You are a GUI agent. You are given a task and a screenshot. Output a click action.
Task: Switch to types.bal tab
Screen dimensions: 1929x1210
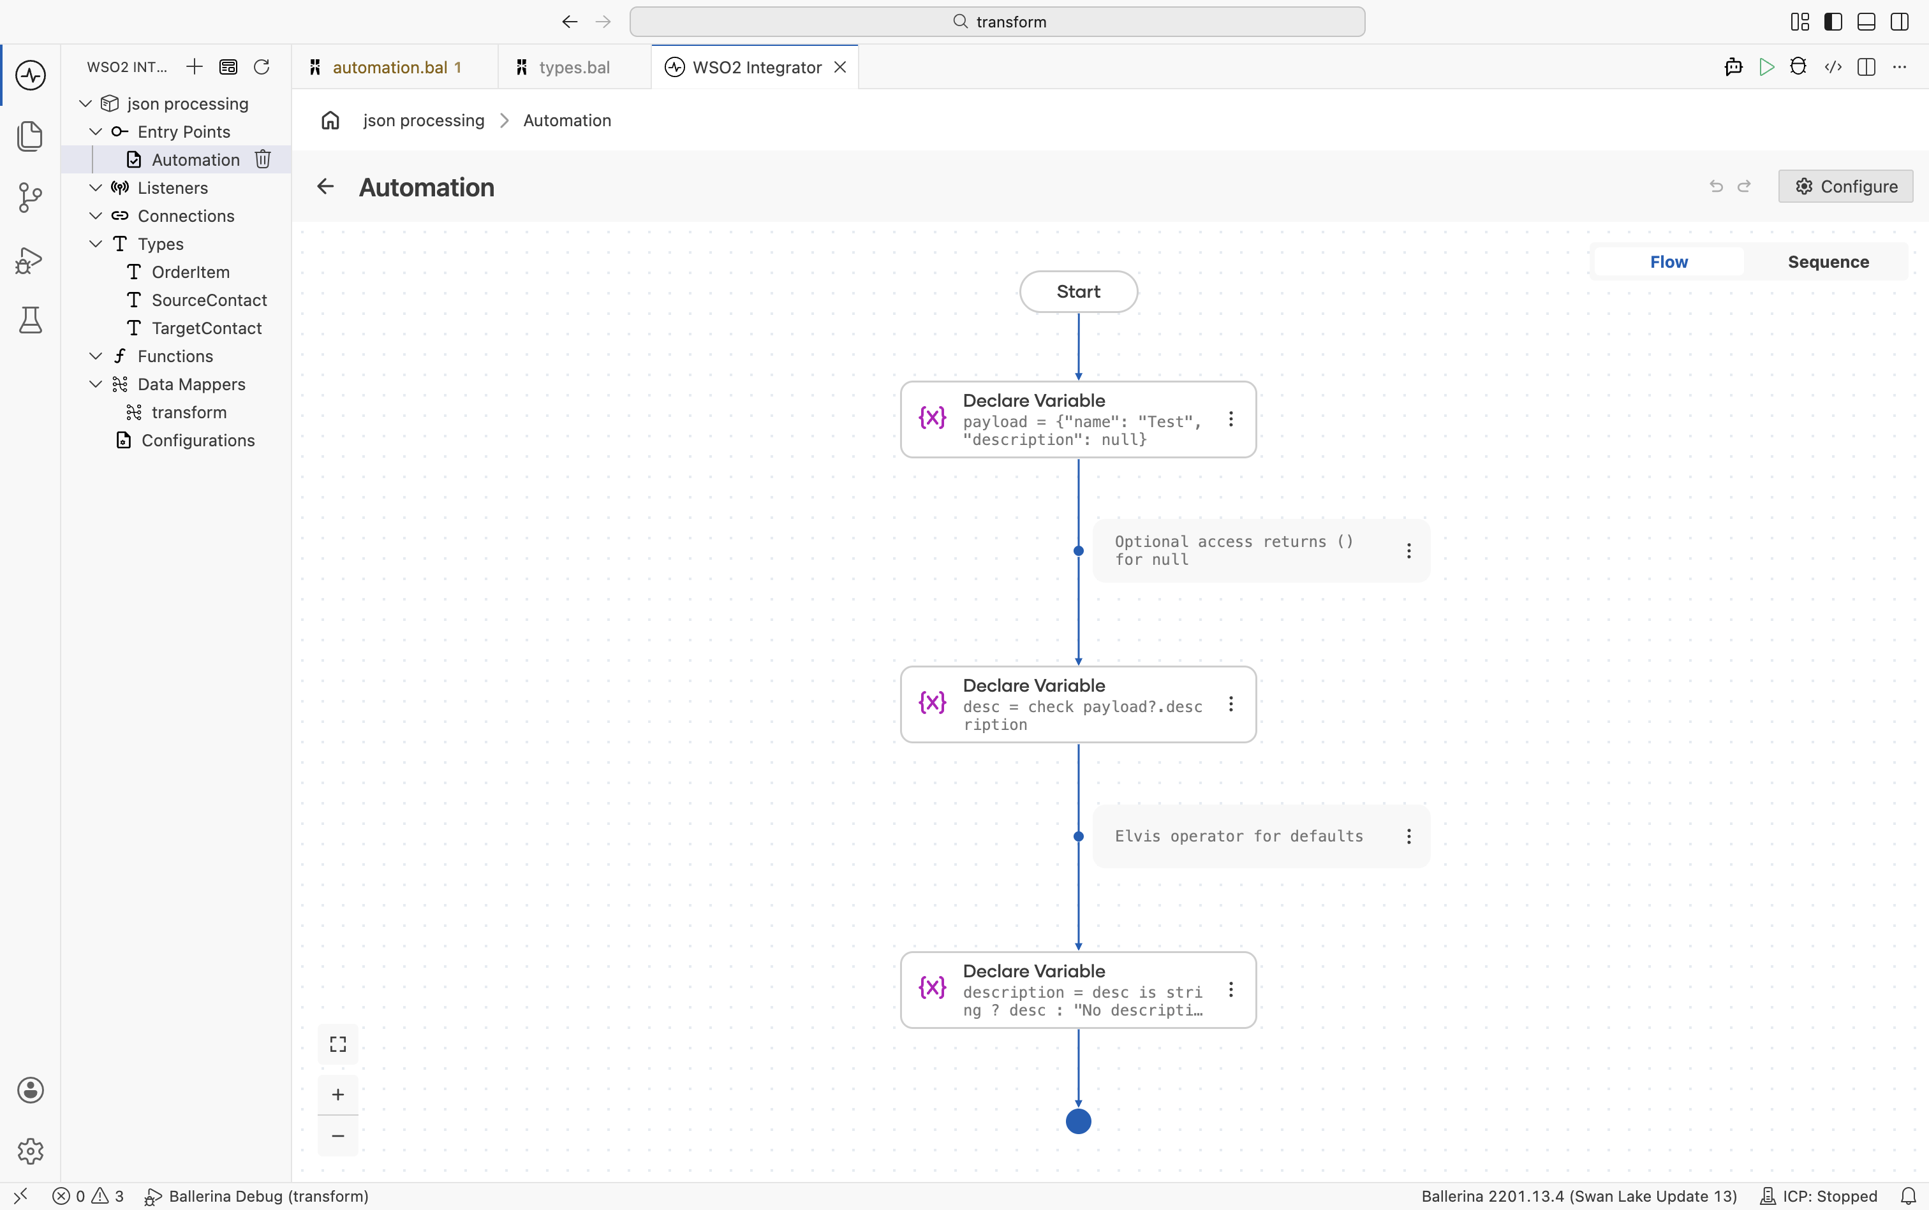click(x=574, y=67)
